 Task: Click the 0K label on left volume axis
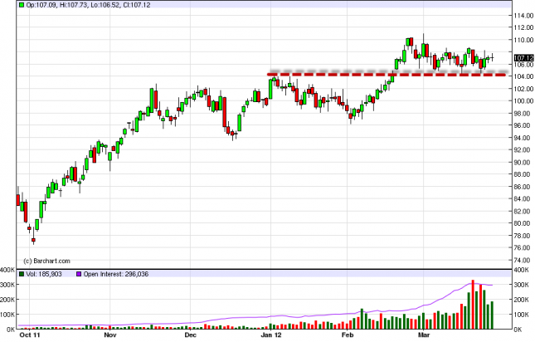click(x=11, y=330)
